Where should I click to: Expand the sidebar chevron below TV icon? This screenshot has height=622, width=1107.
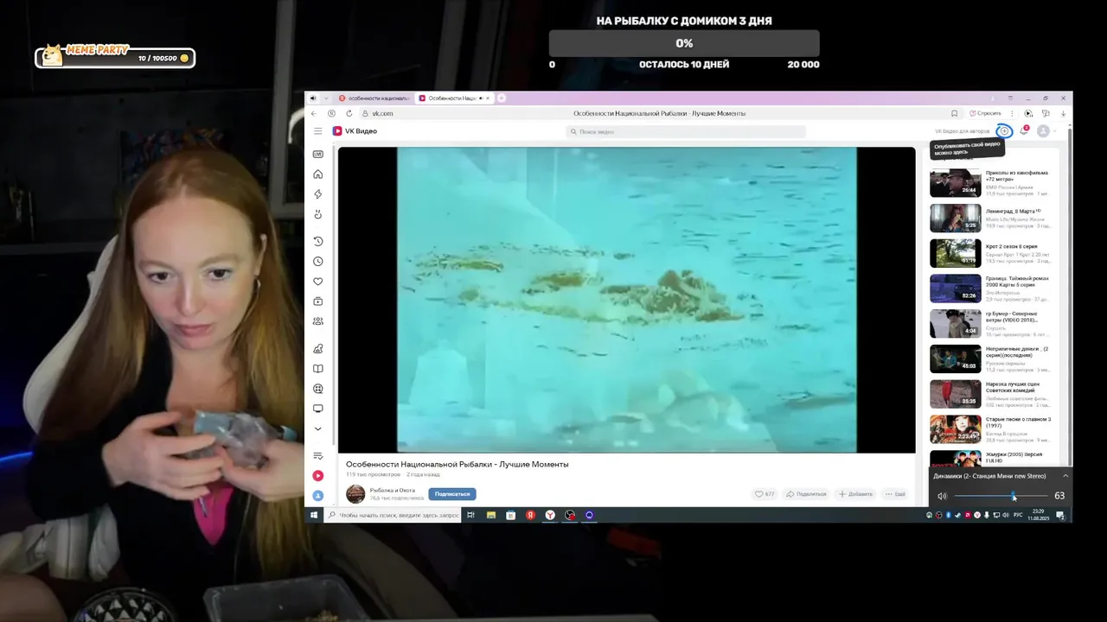pyautogui.click(x=318, y=428)
